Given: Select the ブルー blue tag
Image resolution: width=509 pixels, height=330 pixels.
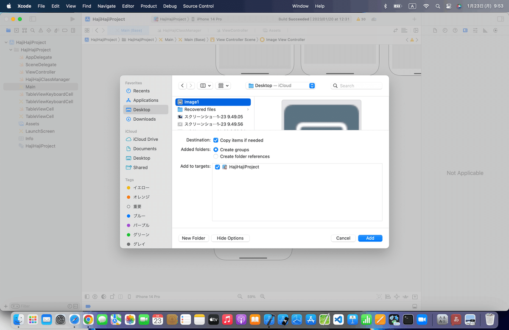Looking at the screenshot, I should [145, 216].
